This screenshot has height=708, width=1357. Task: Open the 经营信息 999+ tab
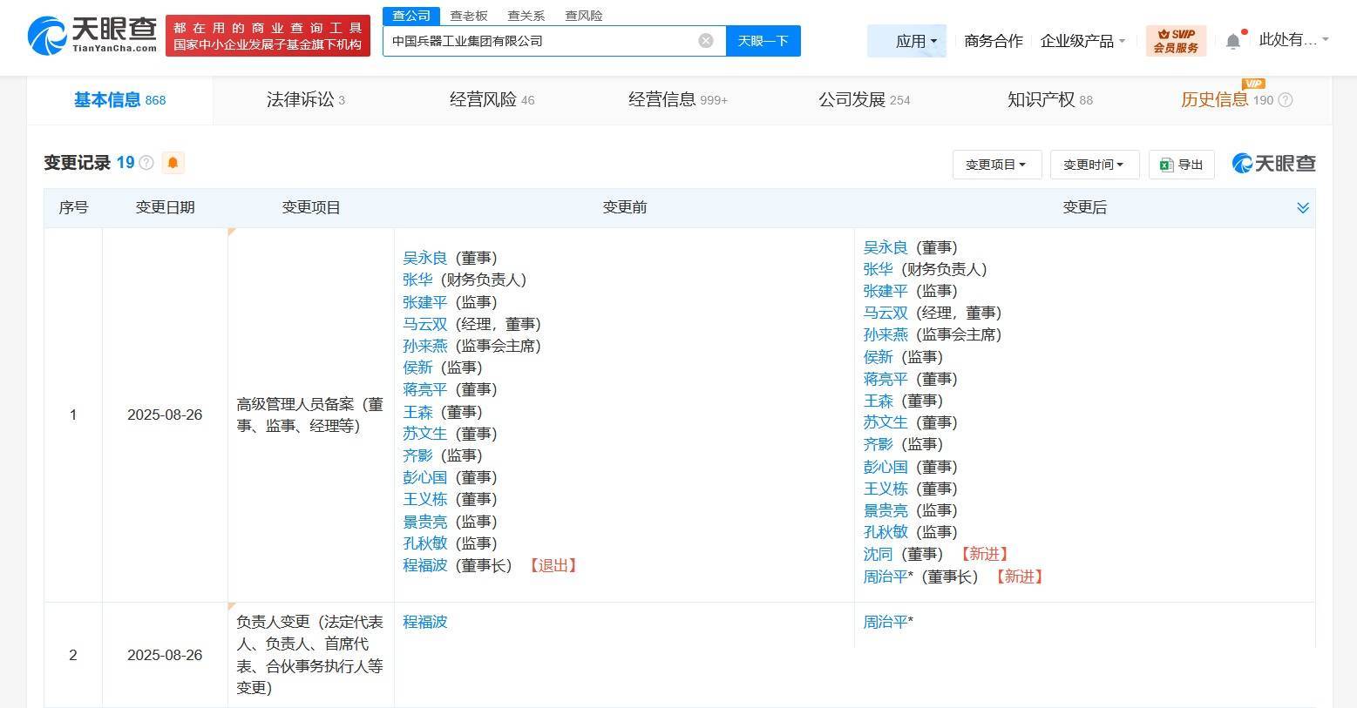tap(678, 100)
